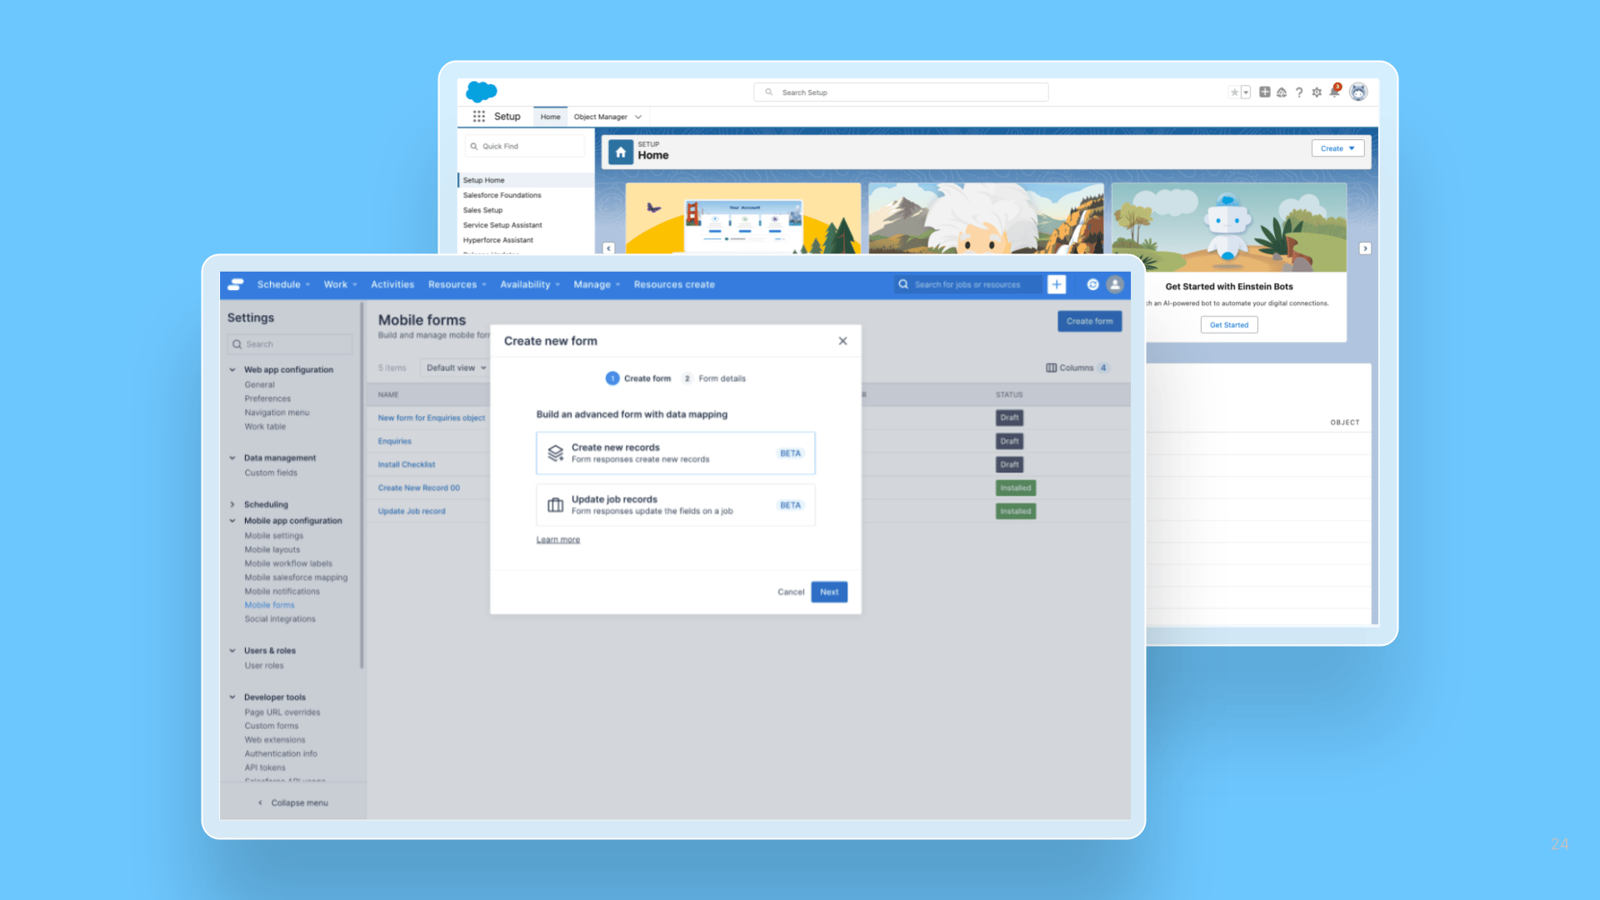Open the Install Checklist form link
1600x900 pixels.
[x=407, y=465]
